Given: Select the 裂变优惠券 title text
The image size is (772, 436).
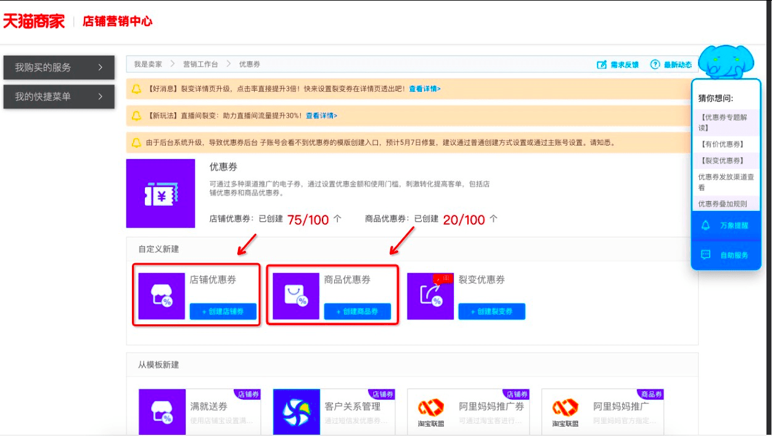Looking at the screenshot, I should coord(482,279).
